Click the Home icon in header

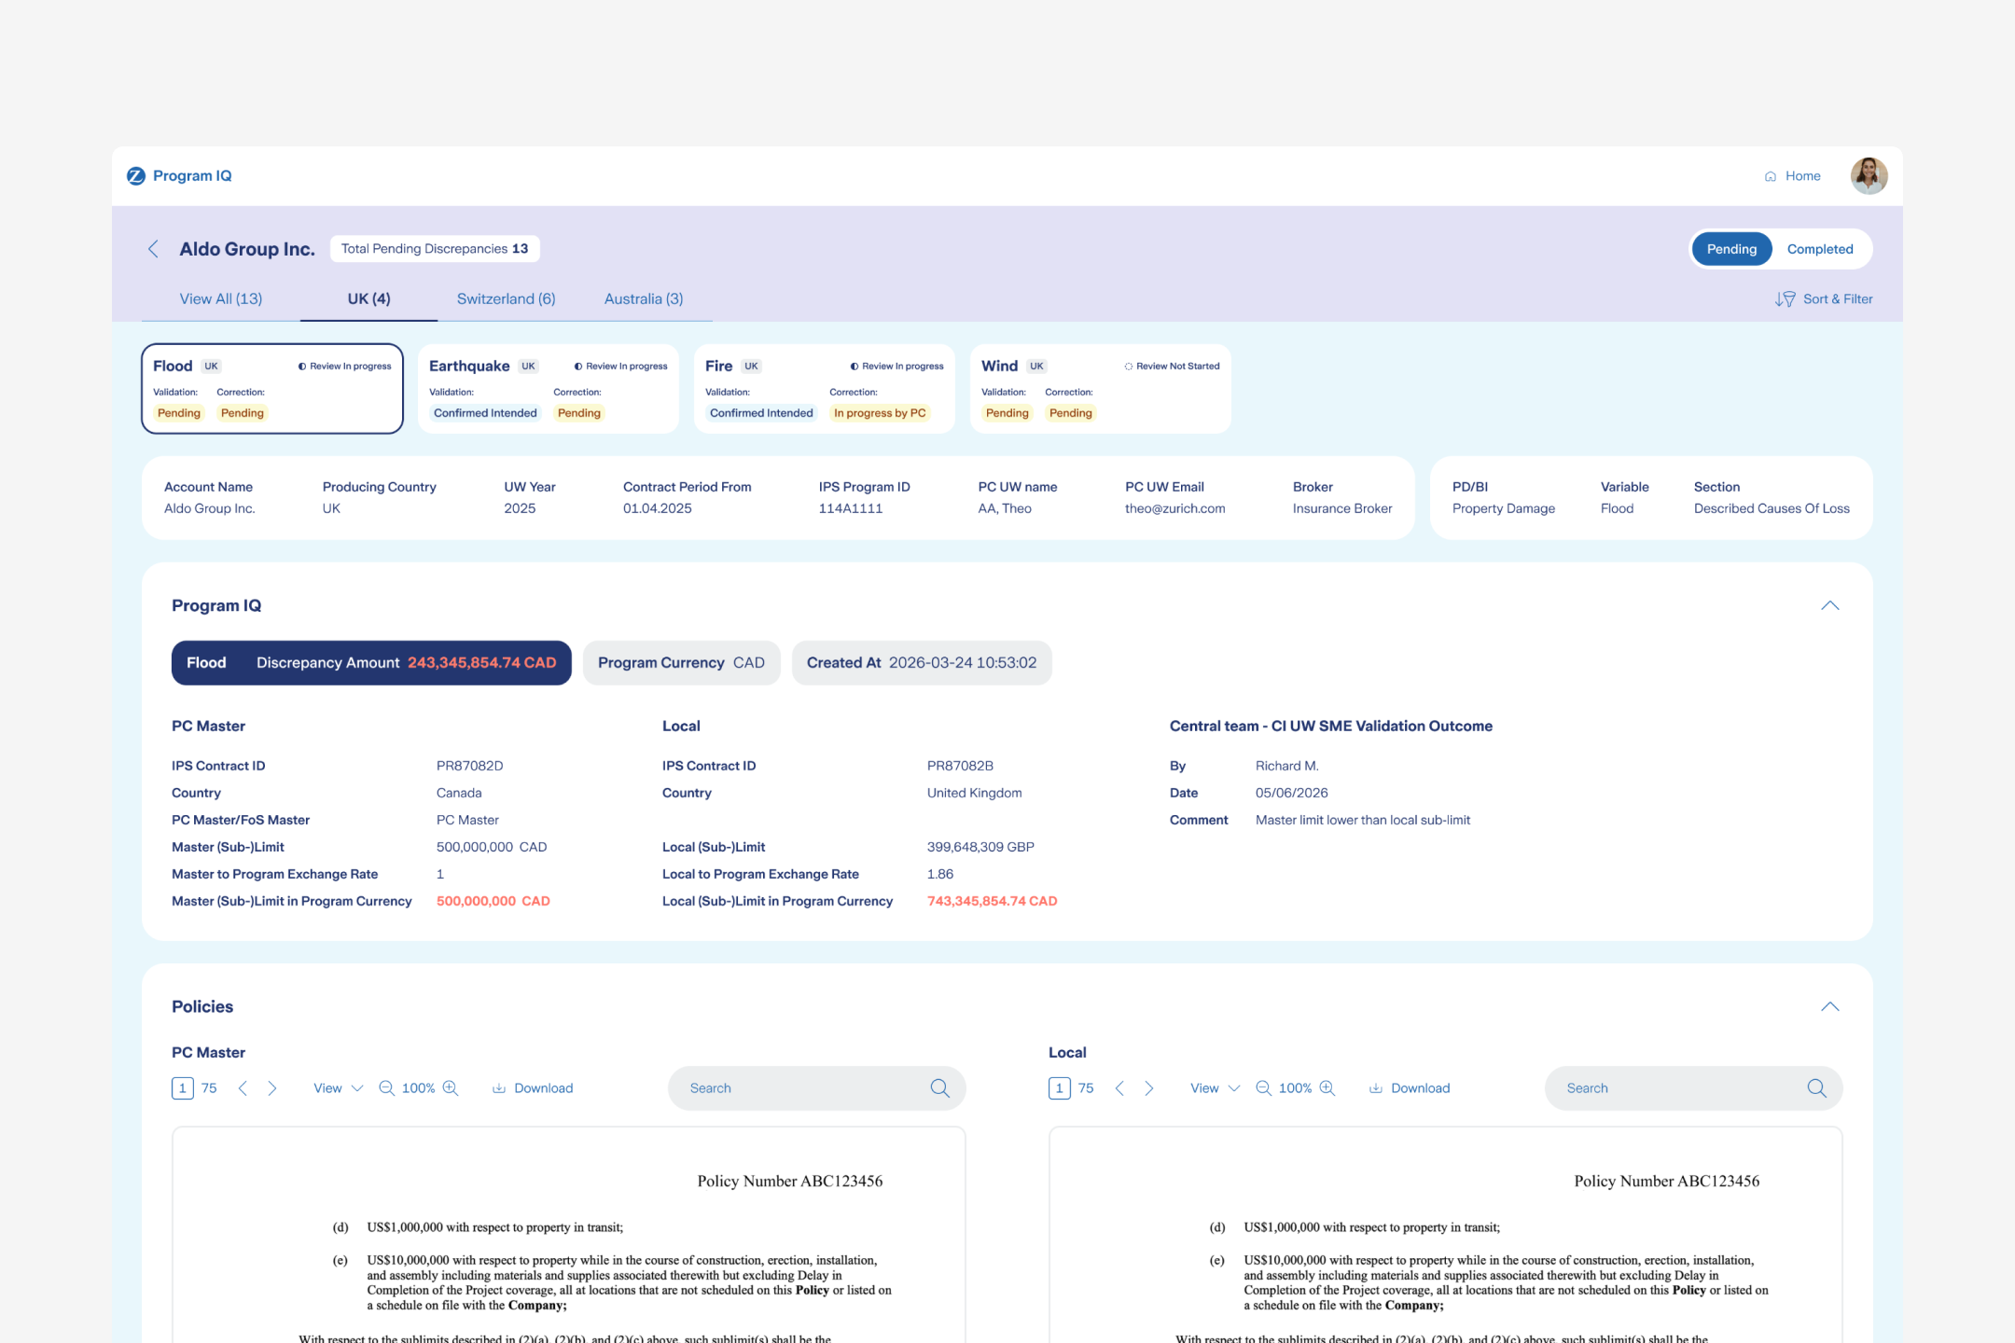pyautogui.click(x=1771, y=176)
